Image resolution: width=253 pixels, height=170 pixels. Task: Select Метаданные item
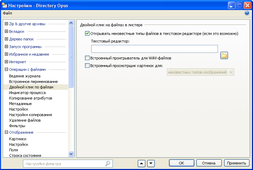20,104
